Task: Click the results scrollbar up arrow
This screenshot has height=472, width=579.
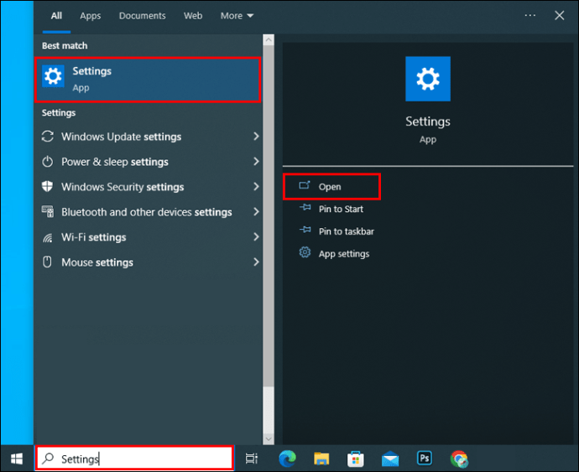Action: tap(269, 40)
